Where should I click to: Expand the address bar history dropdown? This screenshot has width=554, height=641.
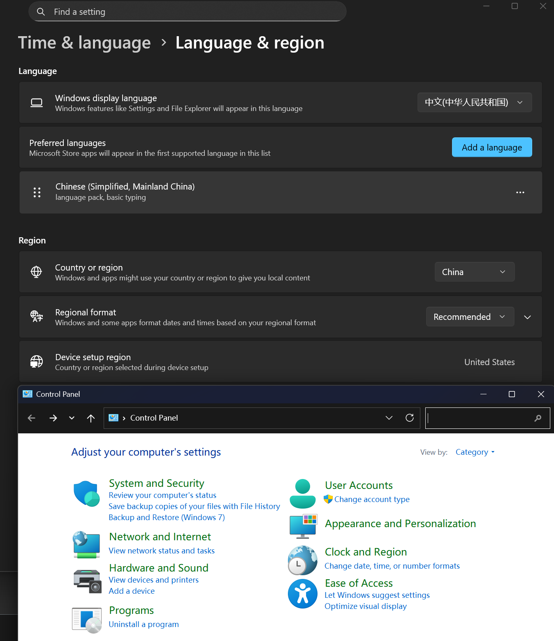[389, 418]
